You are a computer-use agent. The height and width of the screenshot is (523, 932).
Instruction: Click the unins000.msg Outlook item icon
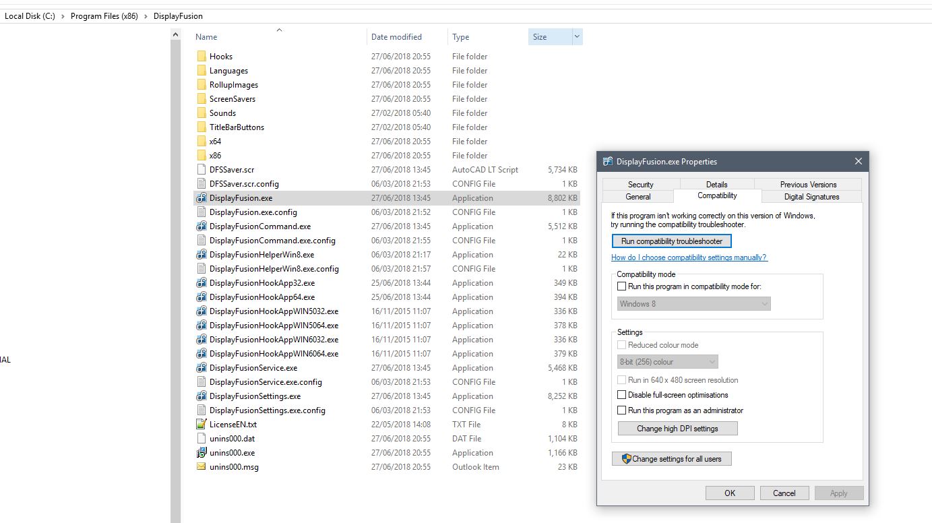tap(201, 467)
